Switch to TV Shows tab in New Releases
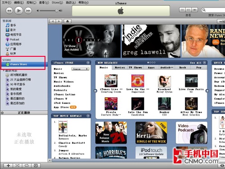This screenshot has width=225, height=169. coord(135,68)
